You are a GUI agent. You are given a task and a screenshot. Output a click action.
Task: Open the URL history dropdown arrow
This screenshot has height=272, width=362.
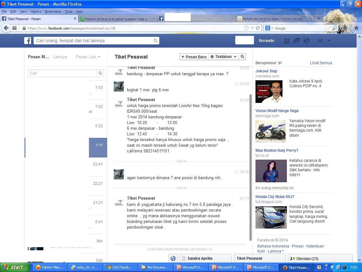(x=252, y=28)
